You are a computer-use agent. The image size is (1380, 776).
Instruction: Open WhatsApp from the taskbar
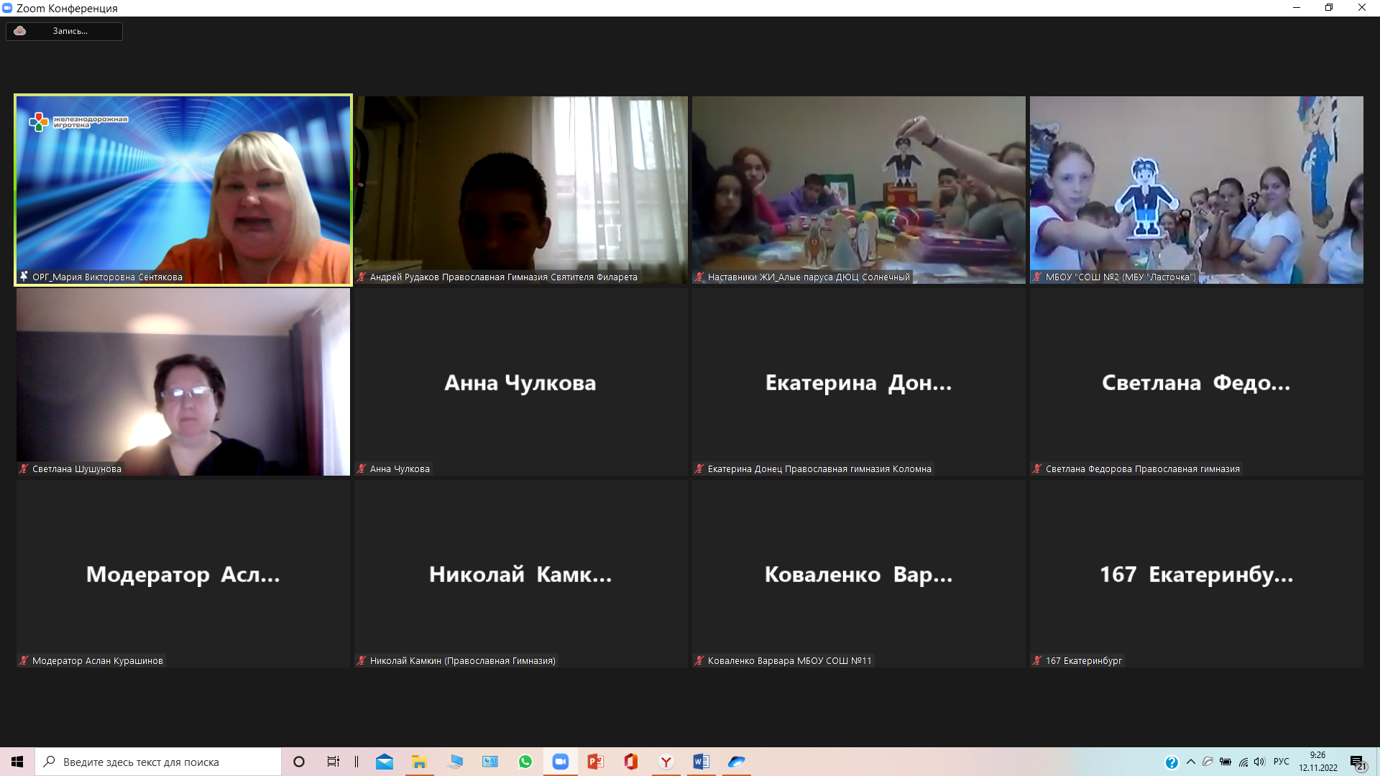point(525,762)
